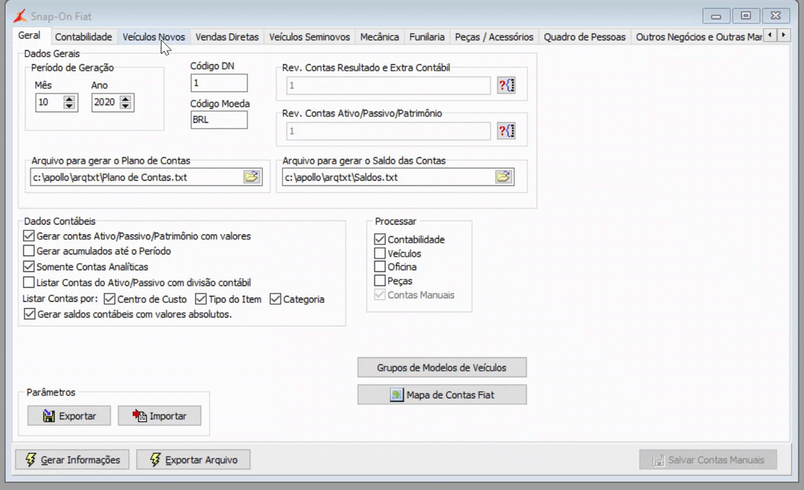
Task: Switch to Veículos Seminovos tab
Action: [x=310, y=37]
